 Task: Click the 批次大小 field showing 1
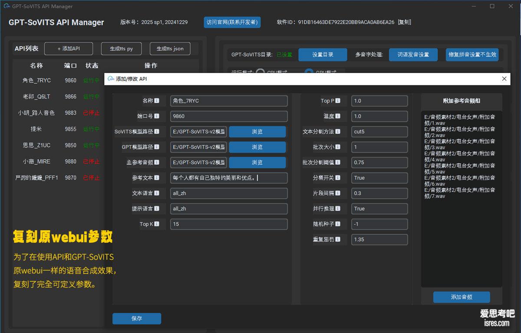click(380, 147)
